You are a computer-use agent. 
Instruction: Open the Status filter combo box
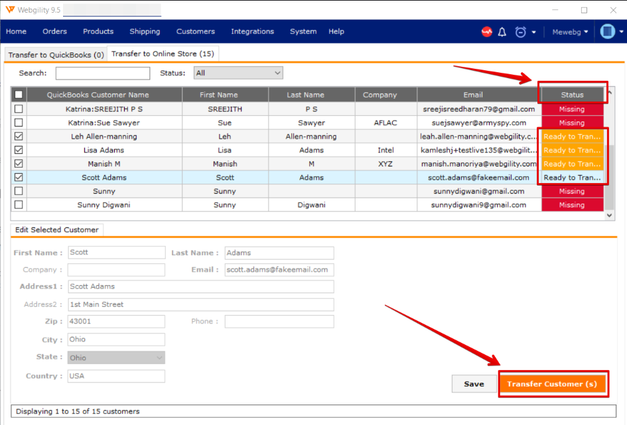tap(238, 73)
